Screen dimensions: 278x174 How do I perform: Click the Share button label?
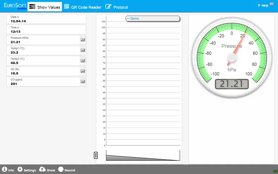[x=51, y=170]
